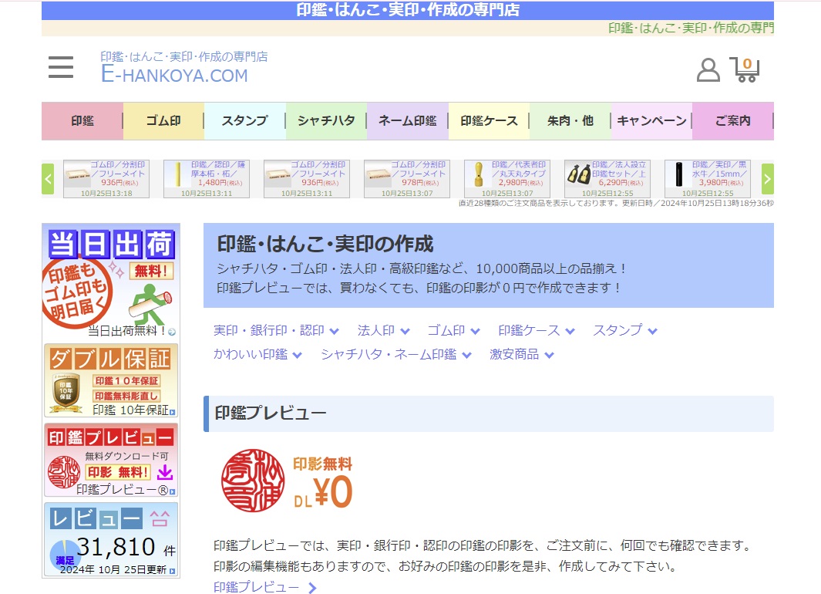Screen dimensions: 821x594
Task: Slide recent orders carousel left
Action: pos(48,179)
